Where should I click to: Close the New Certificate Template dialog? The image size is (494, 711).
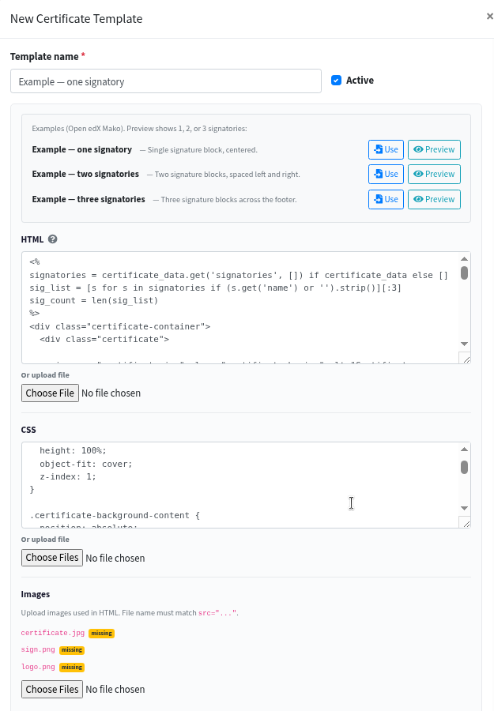point(489,17)
